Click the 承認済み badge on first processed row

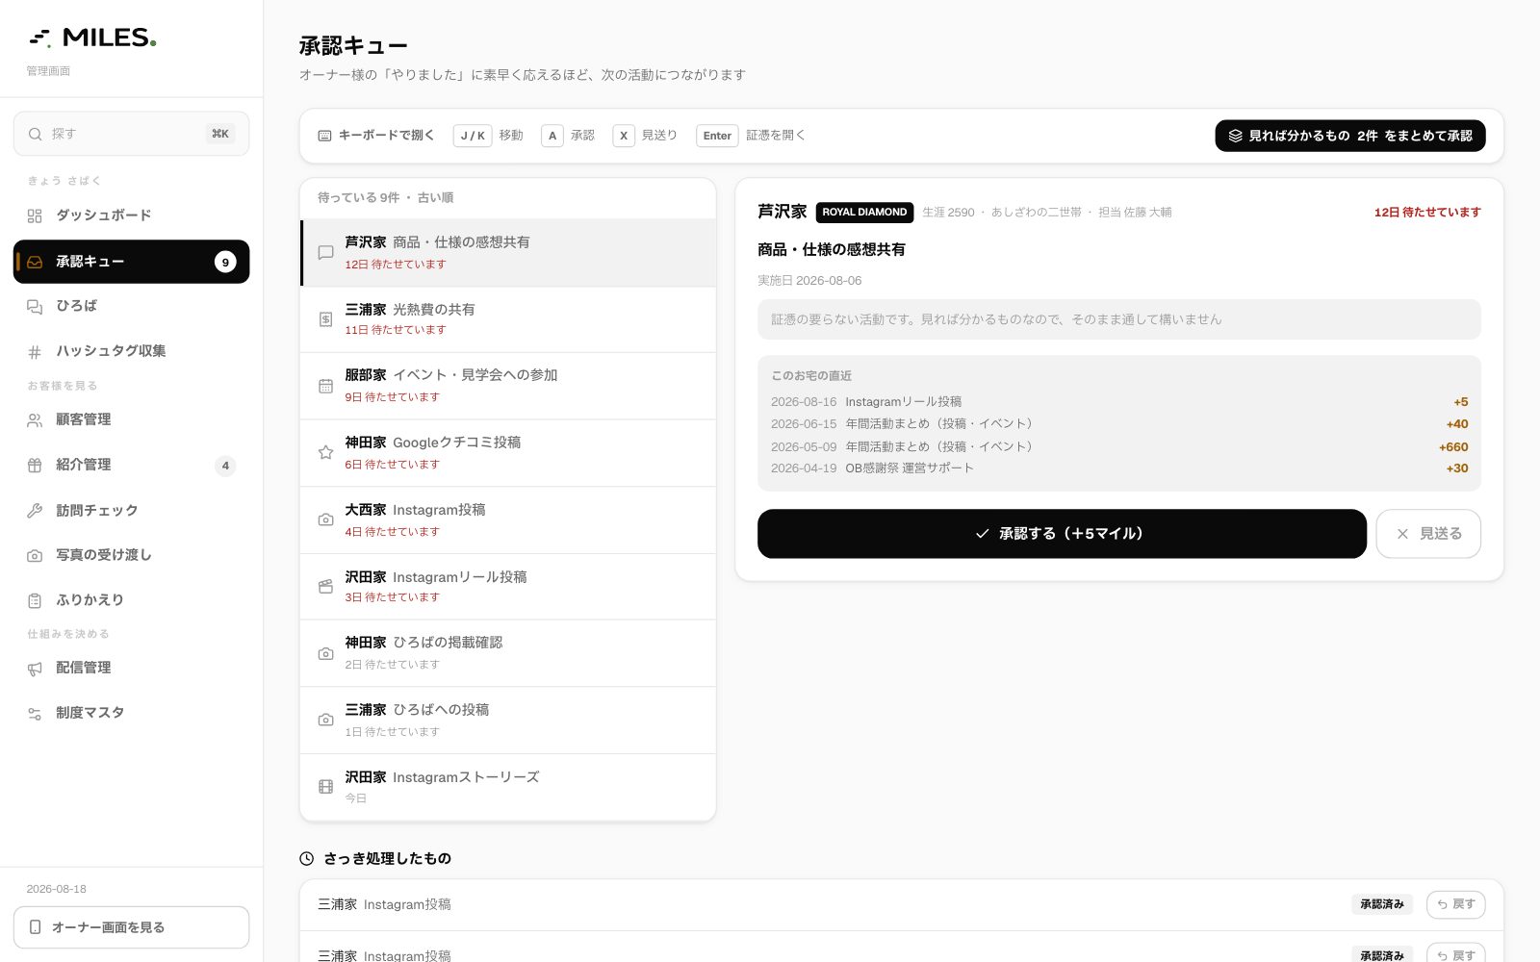(x=1382, y=904)
